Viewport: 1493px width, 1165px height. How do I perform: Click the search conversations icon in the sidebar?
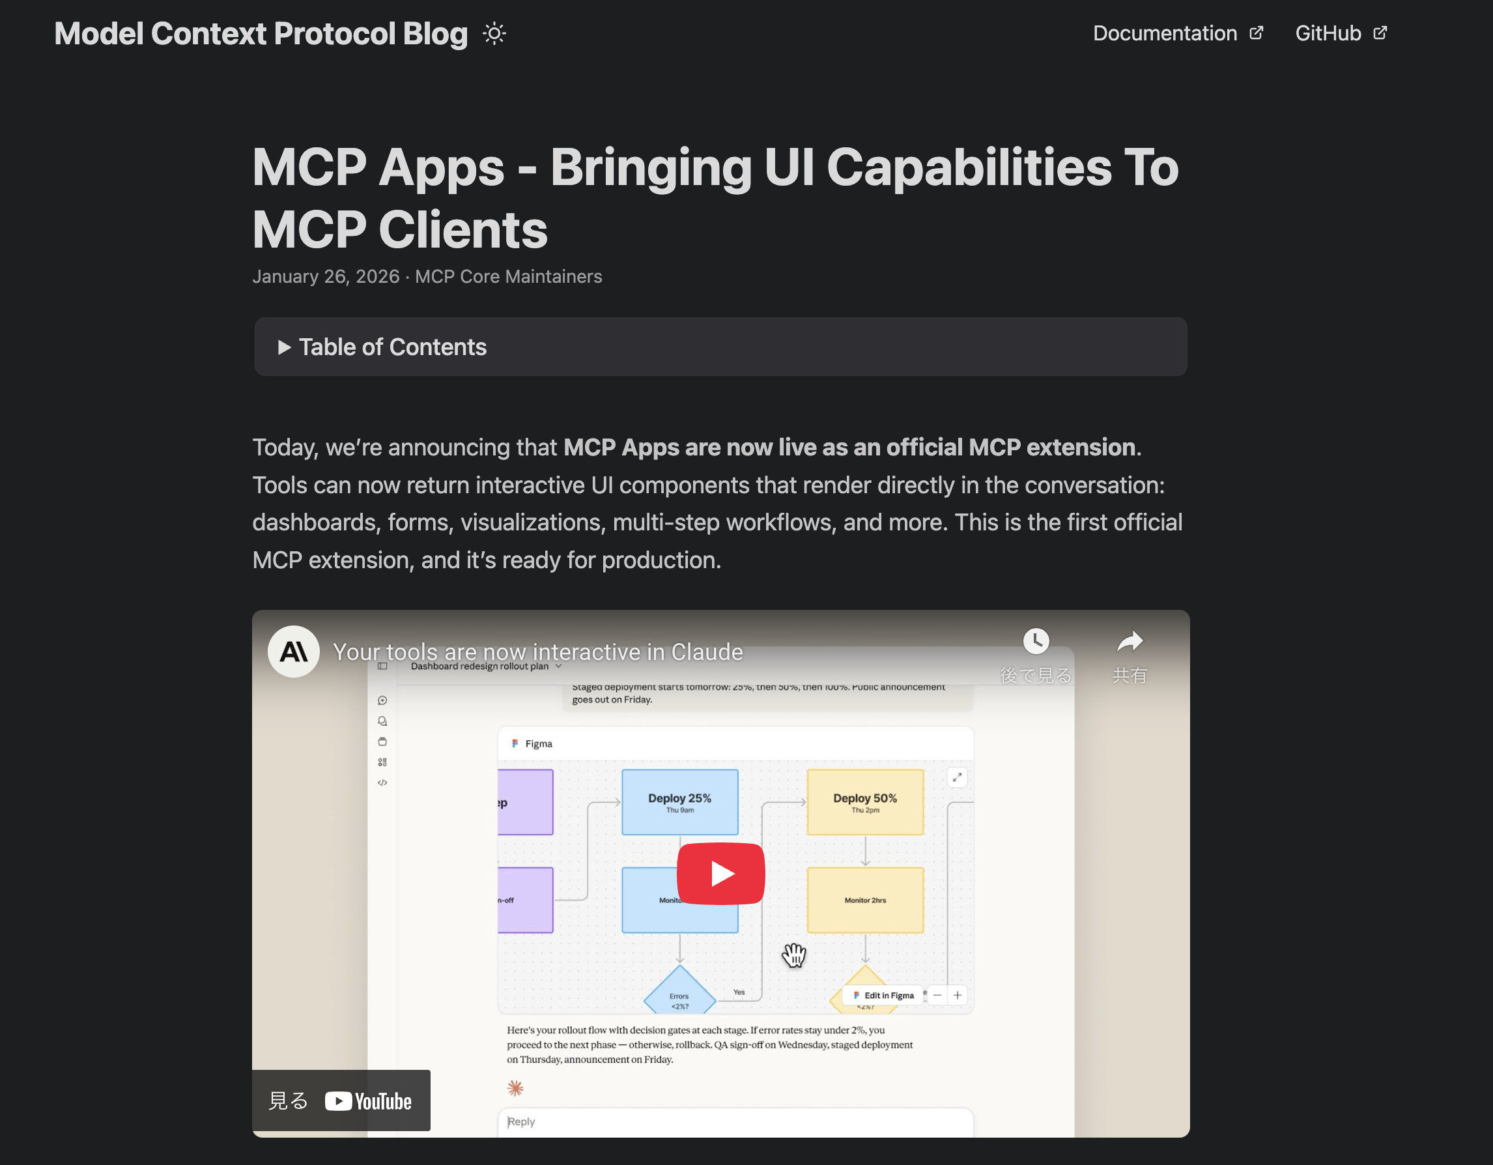coord(383,721)
